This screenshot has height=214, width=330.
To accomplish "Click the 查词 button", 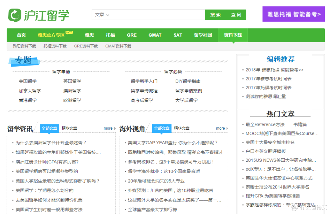I will click(x=236, y=15).
